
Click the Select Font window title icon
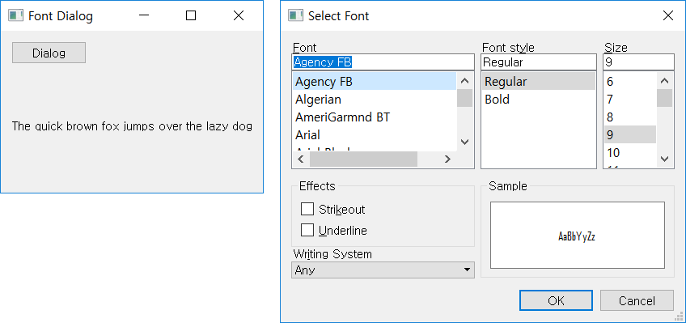pyautogui.click(x=295, y=15)
